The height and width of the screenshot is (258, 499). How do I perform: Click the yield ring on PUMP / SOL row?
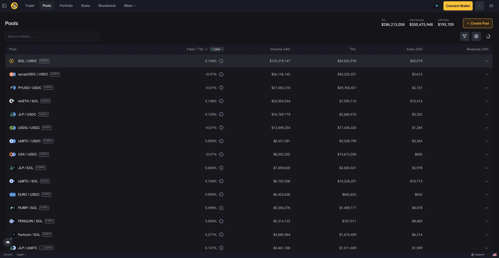221,208
